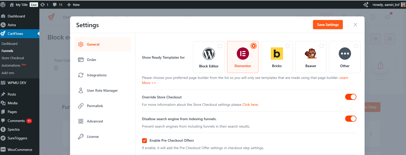This screenshot has width=406, height=155.
Task: Select the Block Editor page builder icon
Action: (x=209, y=54)
